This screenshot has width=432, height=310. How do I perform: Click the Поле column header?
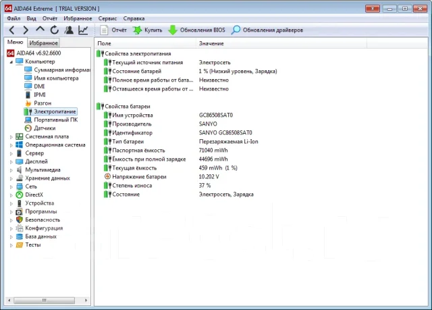(x=145, y=43)
